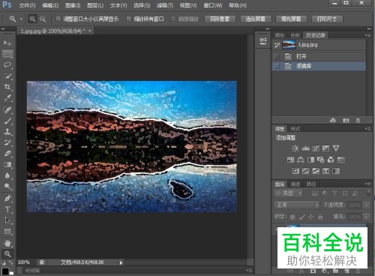Select the History Brush tool

[7, 142]
